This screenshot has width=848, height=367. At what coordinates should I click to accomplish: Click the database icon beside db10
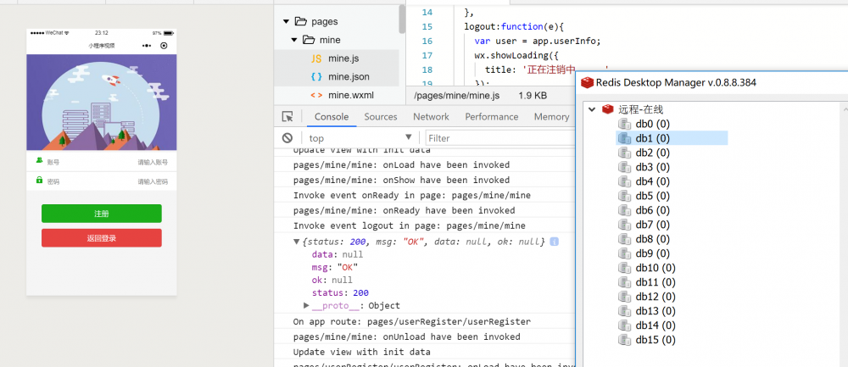pyautogui.click(x=625, y=268)
